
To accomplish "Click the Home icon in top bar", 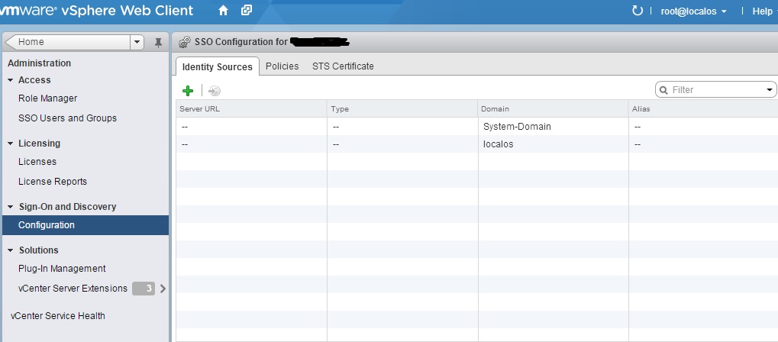I will [223, 11].
